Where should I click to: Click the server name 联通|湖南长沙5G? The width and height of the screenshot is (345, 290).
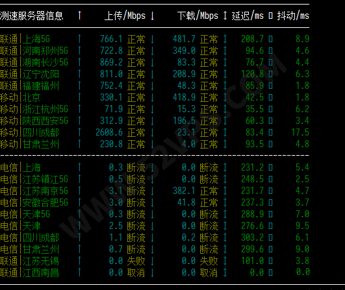point(34,62)
